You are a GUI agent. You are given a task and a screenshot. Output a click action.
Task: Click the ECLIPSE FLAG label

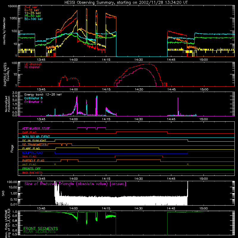point(32,153)
